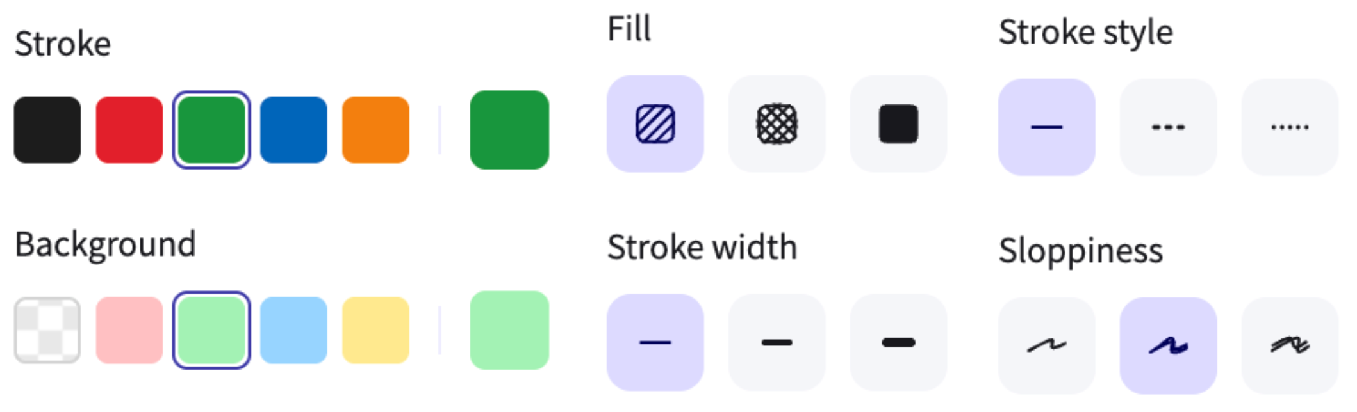The width and height of the screenshot is (1357, 412).
Task: Select the cross-hatch fill pattern
Action: click(x=777, y=125)
